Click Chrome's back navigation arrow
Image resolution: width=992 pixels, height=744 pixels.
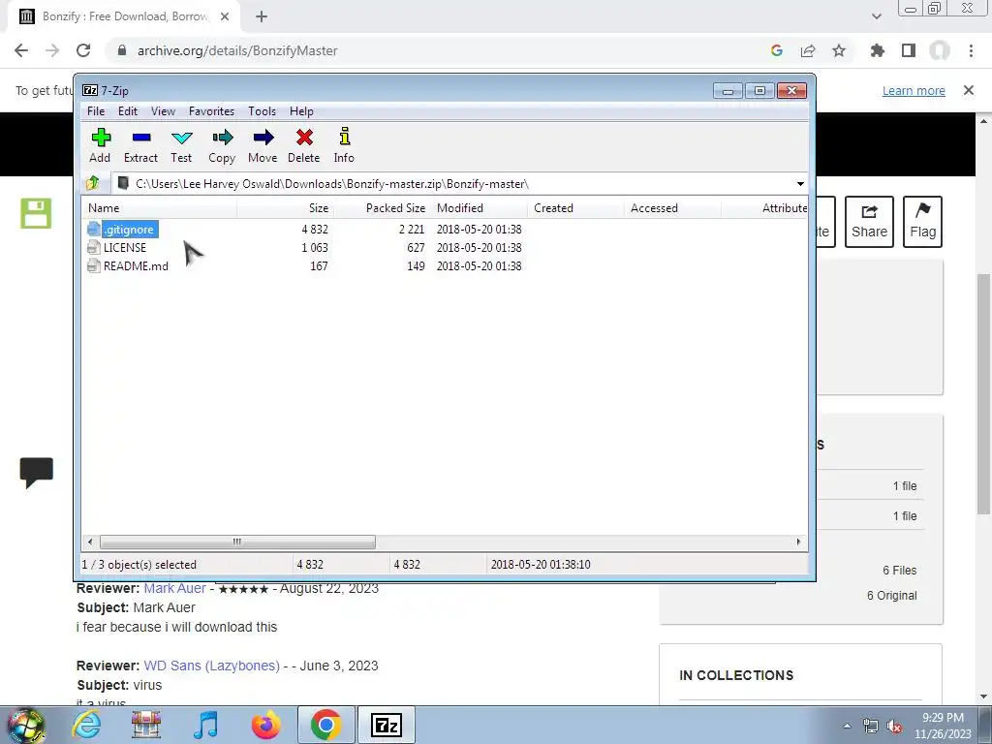[21, 50]
